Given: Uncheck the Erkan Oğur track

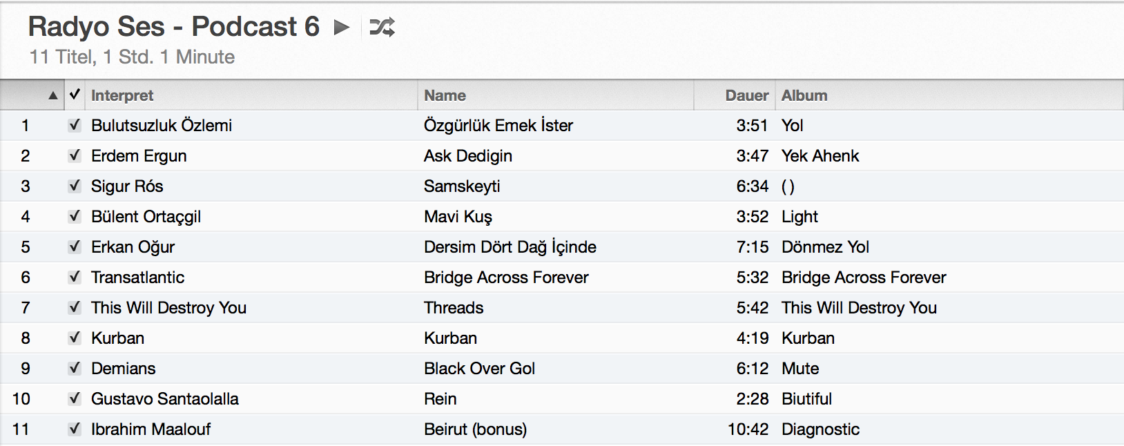Looking at the screenshot, I should [75, 246].
